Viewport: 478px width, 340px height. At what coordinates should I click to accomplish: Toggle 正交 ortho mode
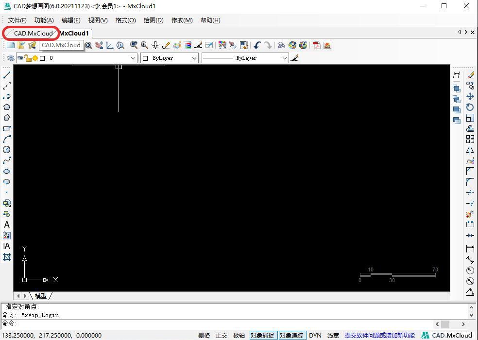(222, 335)
